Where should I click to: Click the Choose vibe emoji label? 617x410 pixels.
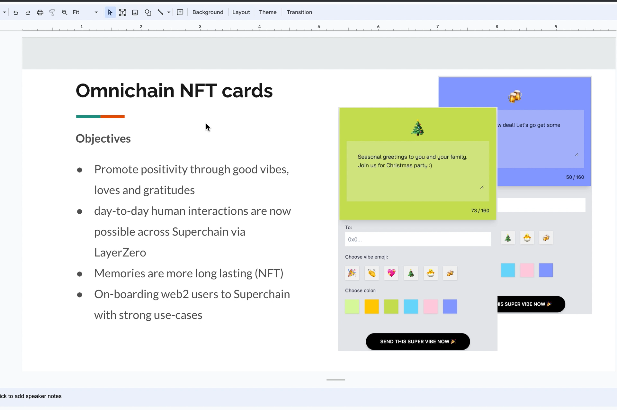coord(366,257)
